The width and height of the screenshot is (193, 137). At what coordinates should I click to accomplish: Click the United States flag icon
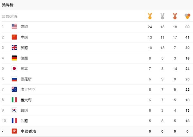(14, 26)
